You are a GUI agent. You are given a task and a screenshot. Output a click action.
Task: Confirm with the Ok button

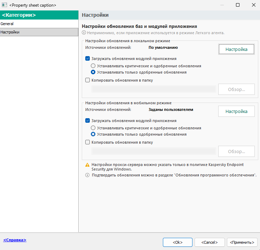(178, 242)
